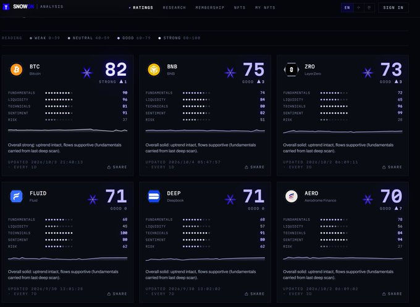Viewport: 420px width, 307px height.
Task: Click the Aerodrome Finance AERO icon
Action: [x=292, y=196]
